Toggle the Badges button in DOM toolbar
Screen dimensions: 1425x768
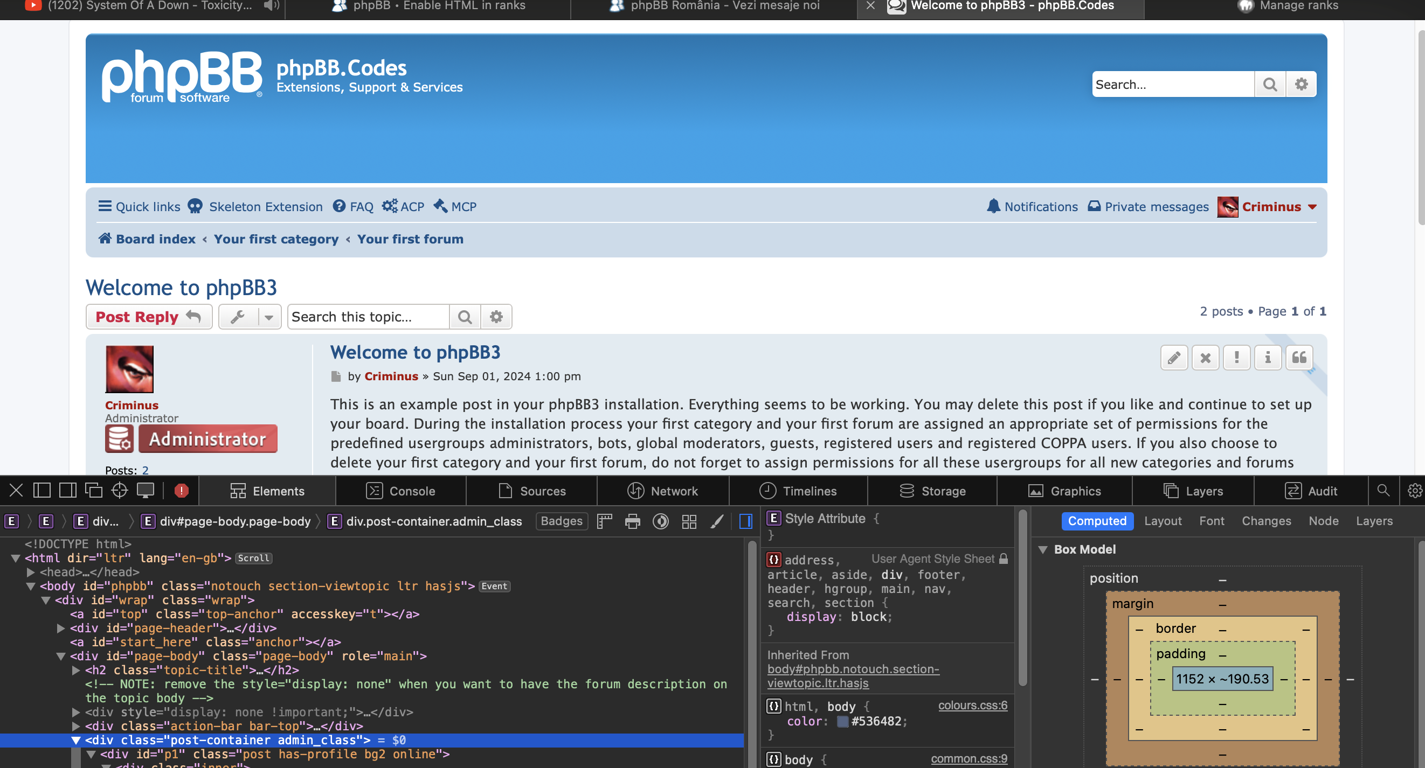pyautogui.click(x=562, y=521)
